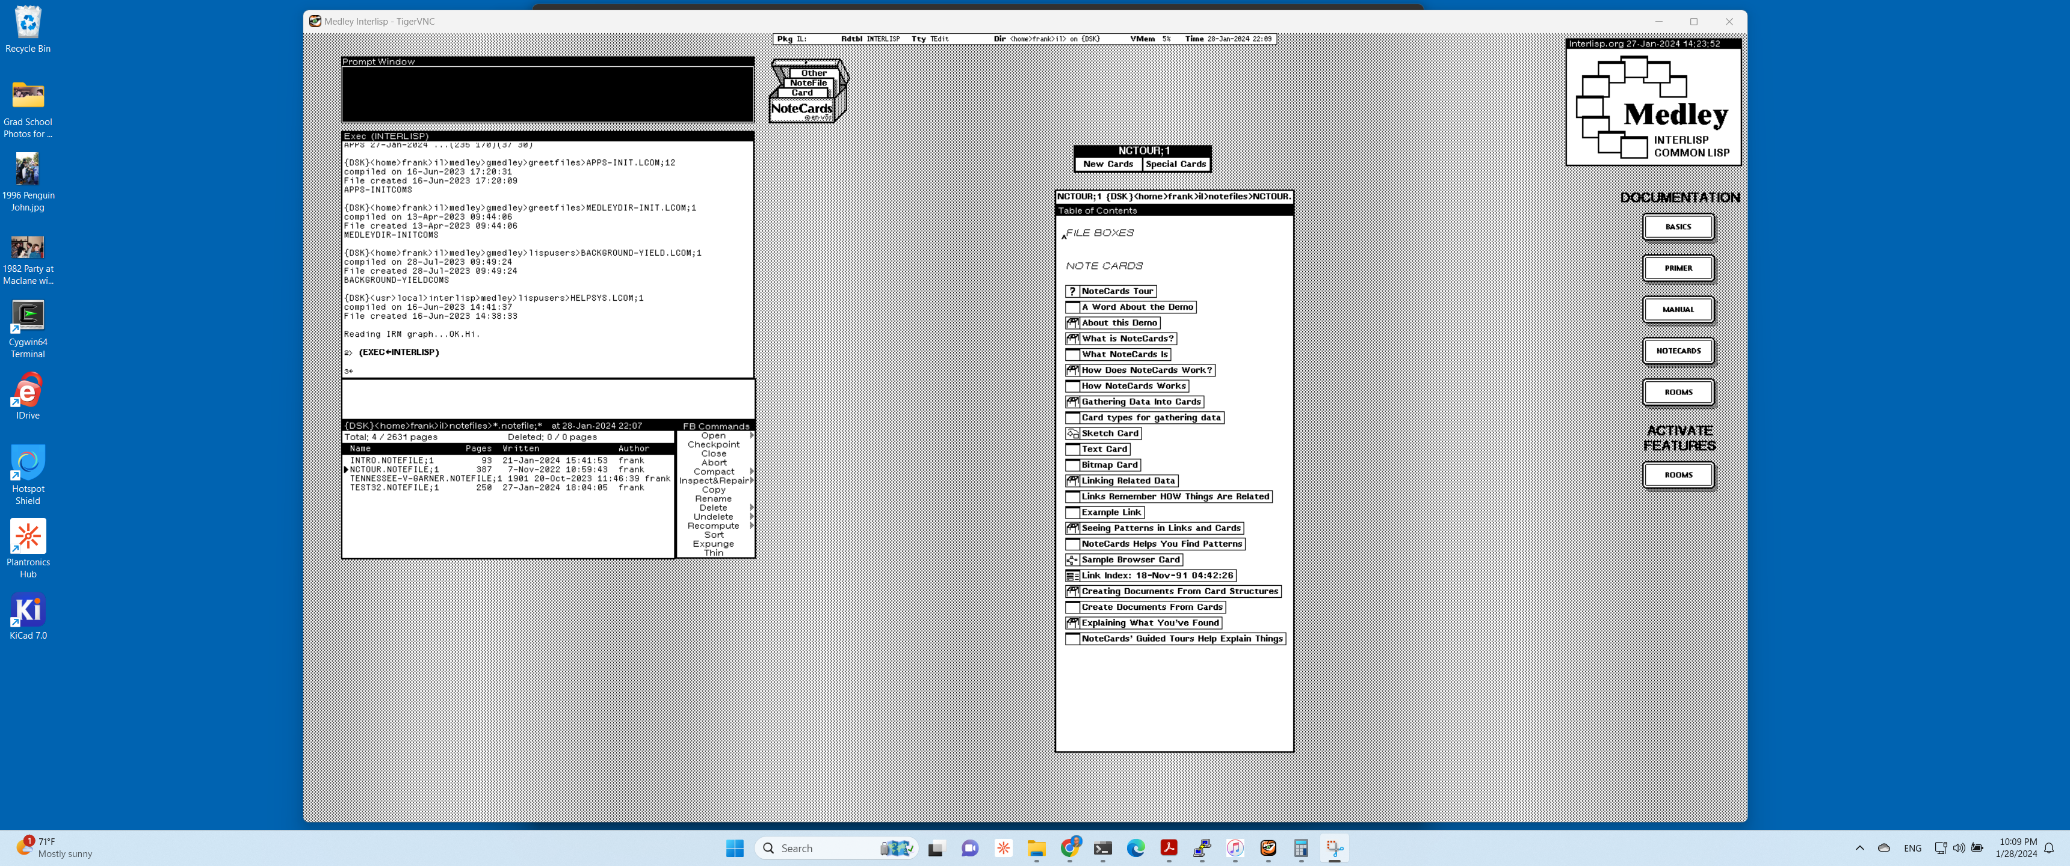Click the Seeing Patterns in Links and Cards icon

coord(1072,528)
